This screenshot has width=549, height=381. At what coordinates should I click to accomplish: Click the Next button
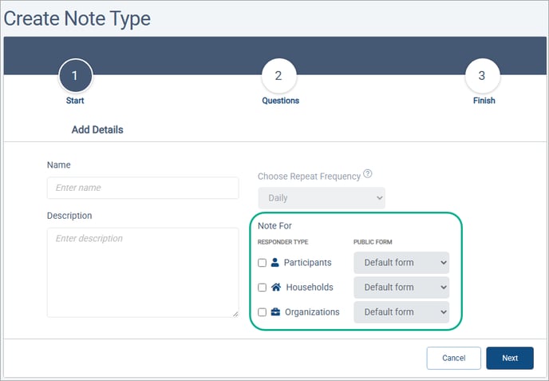(509, 358)
